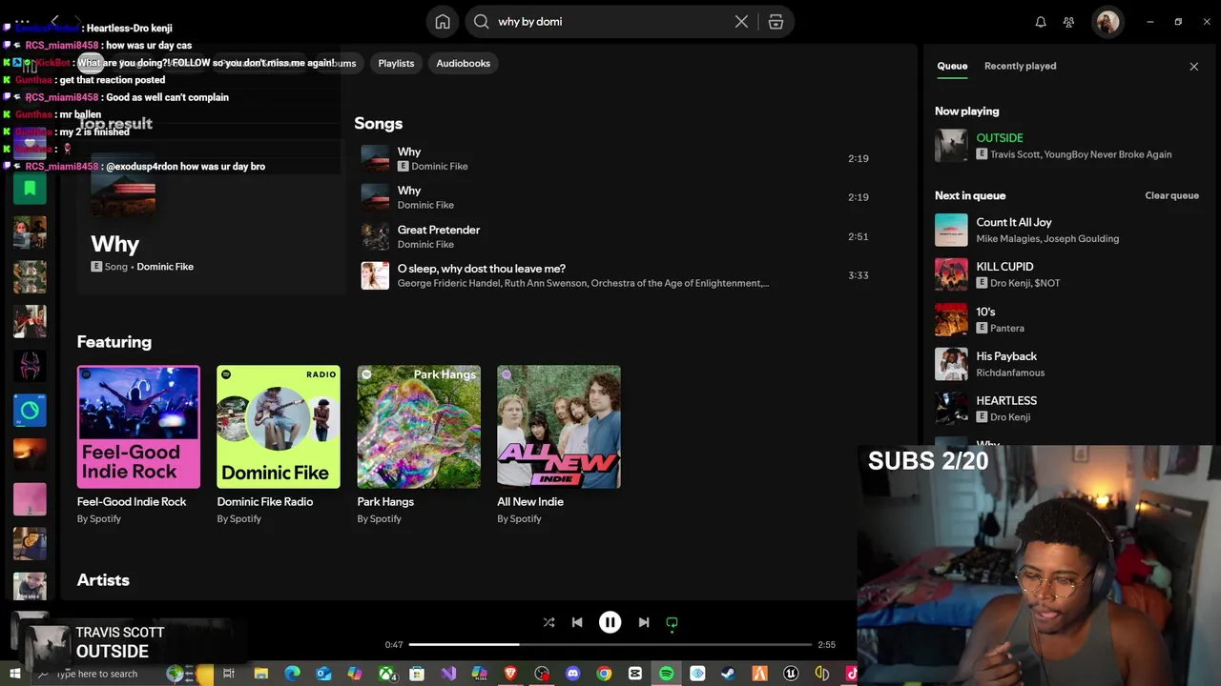Launch Microsoft Edge from the taskbar
This screenshot has height=686, width=1221.
click(x=292, y=674)
